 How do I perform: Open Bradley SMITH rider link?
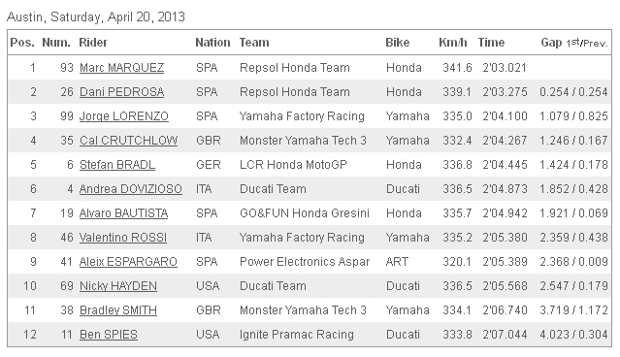pos(118,310)
